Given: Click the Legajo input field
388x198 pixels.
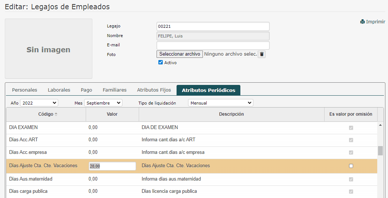Looking at the screenshot, I should coord(213,26).
